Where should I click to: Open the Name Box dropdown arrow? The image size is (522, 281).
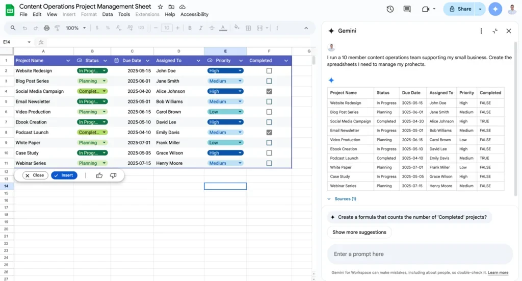(29, 42)
